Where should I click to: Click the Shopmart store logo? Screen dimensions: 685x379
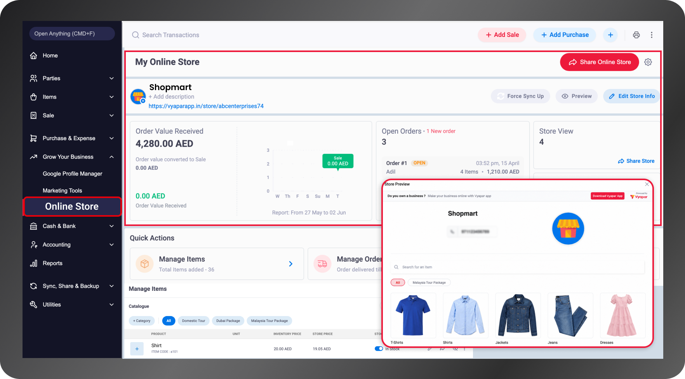(138, 96)
